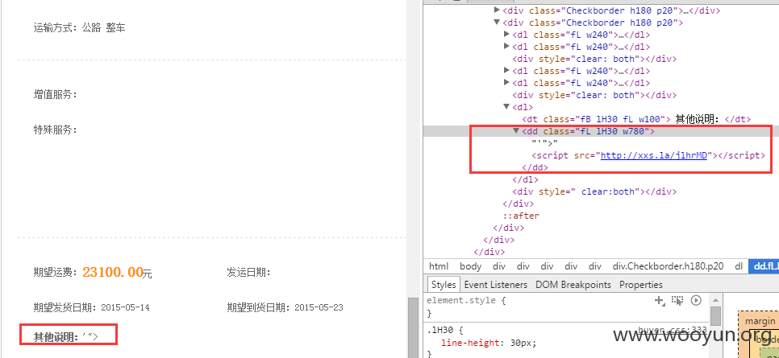Click the New Style Rule plus icon

[660, 300]
